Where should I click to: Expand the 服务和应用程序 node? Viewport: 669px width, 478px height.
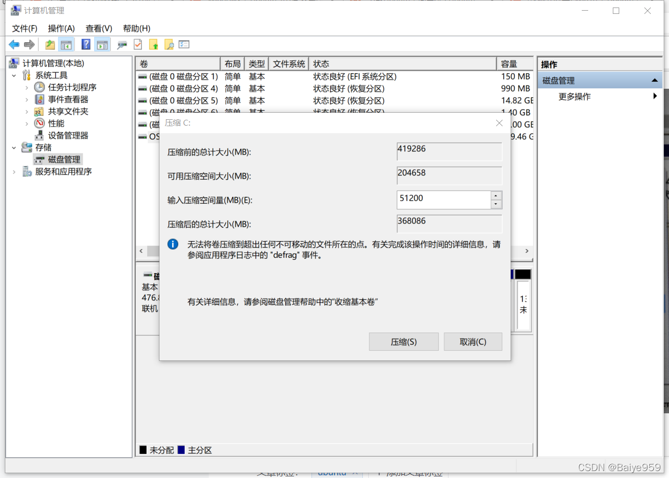(x=14, y=172)
